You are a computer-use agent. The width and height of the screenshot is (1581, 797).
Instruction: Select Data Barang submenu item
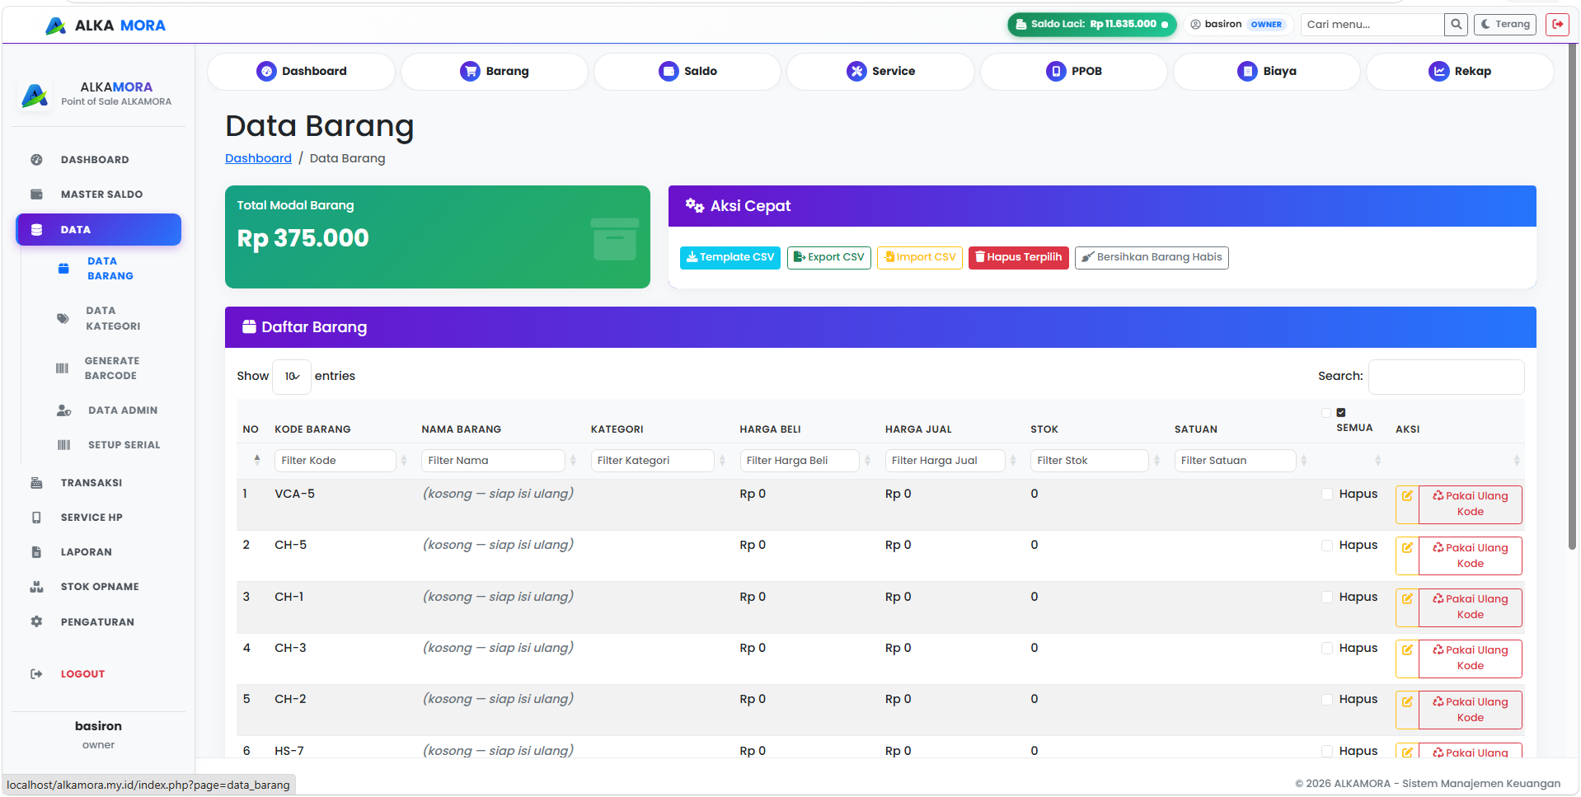click(110, 269)
